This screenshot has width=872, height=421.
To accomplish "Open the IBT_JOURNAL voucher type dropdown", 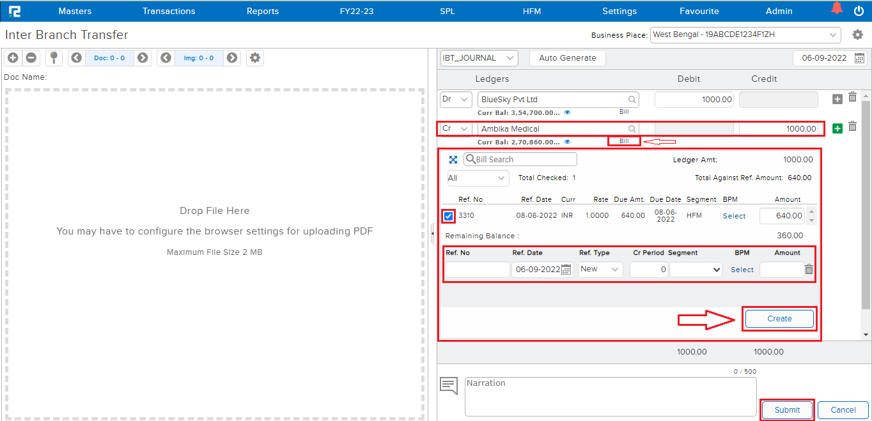I will click(479, 58).
